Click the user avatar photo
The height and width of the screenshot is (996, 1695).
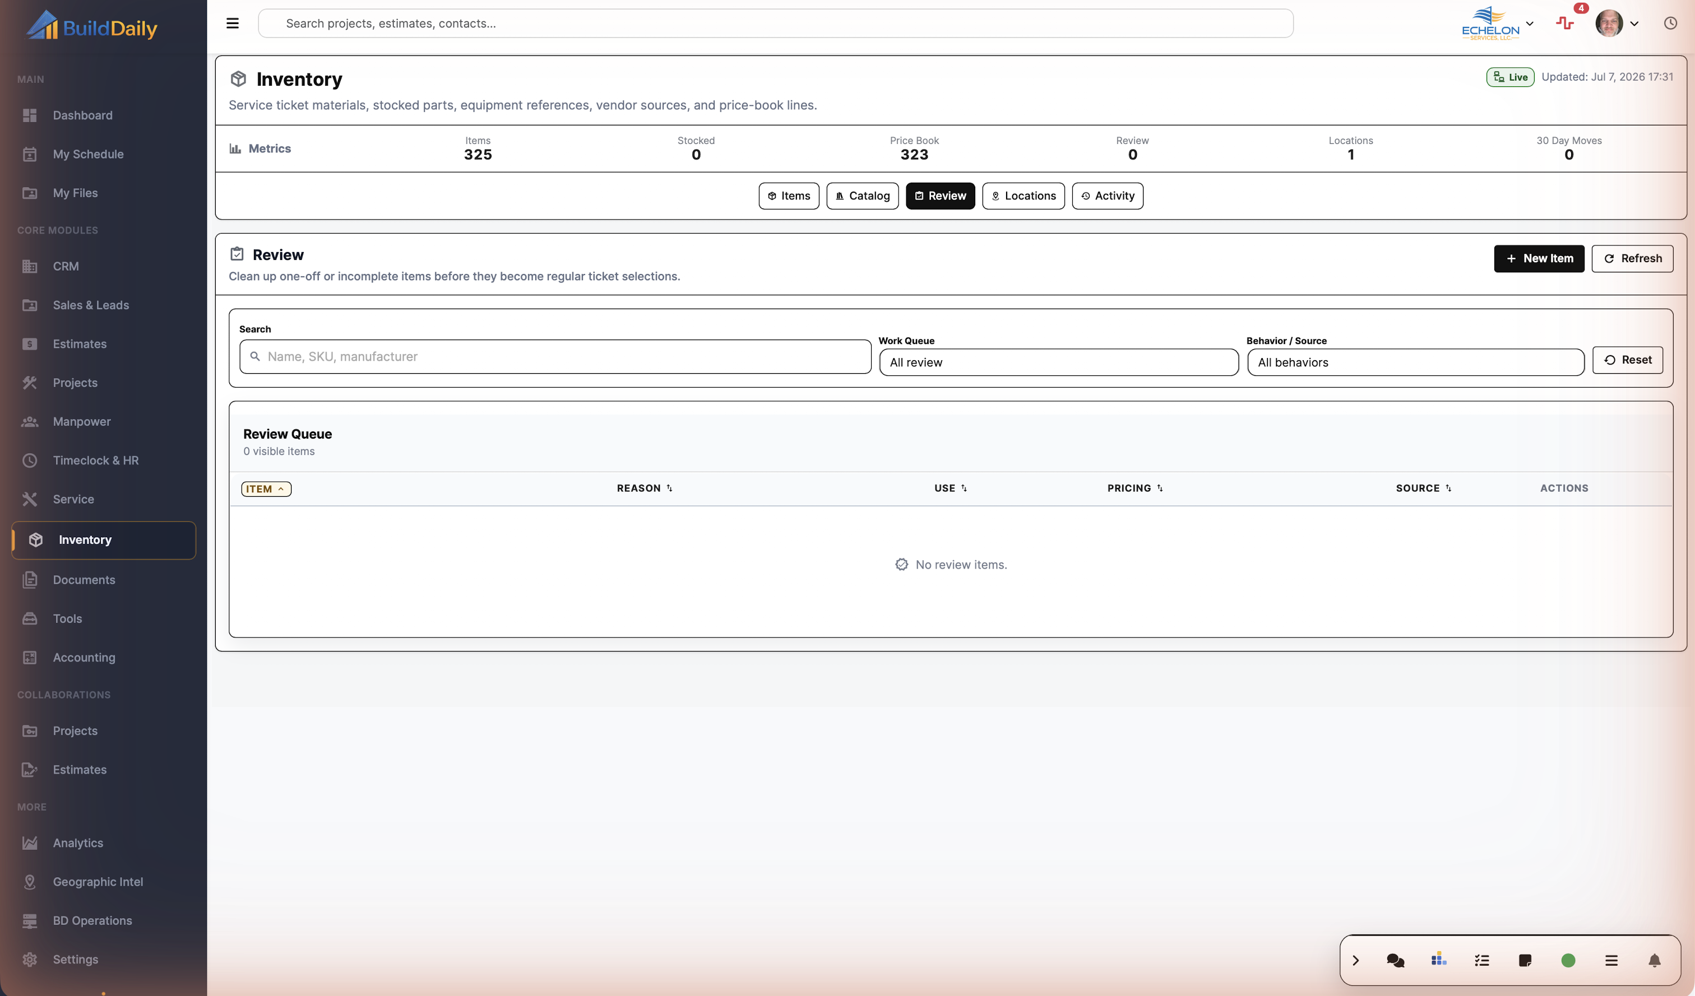pos(1609,24)
